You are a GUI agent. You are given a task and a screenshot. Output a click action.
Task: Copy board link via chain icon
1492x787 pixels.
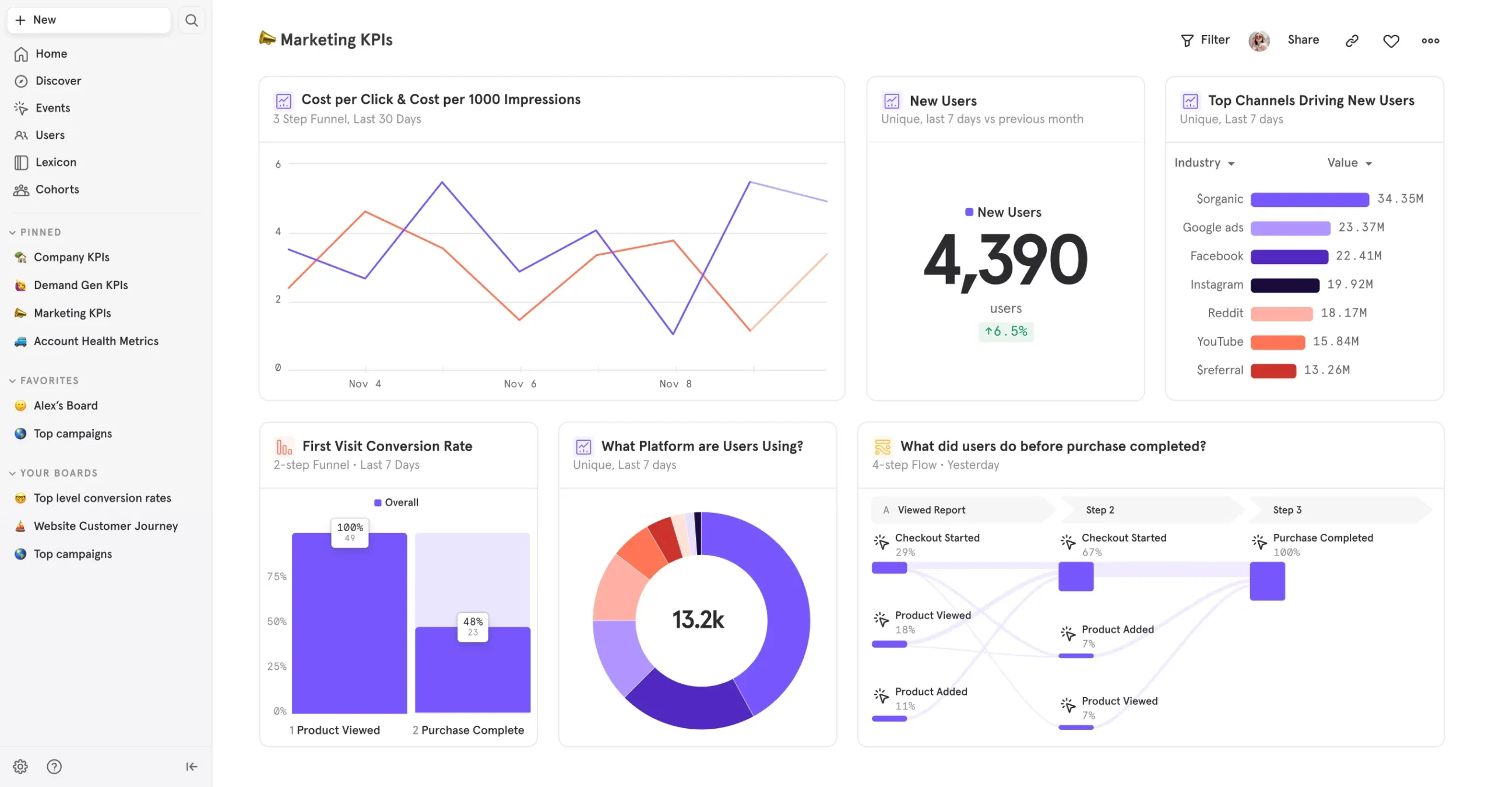pyautogui.click(x=1352, y=40)
